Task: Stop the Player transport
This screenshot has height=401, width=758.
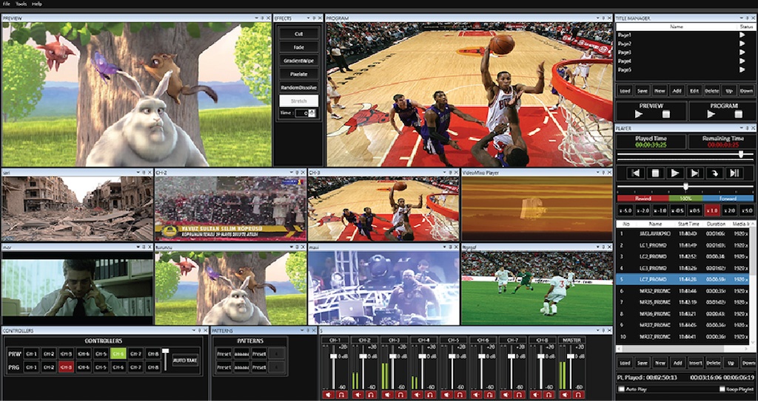Action: (656, 173)
